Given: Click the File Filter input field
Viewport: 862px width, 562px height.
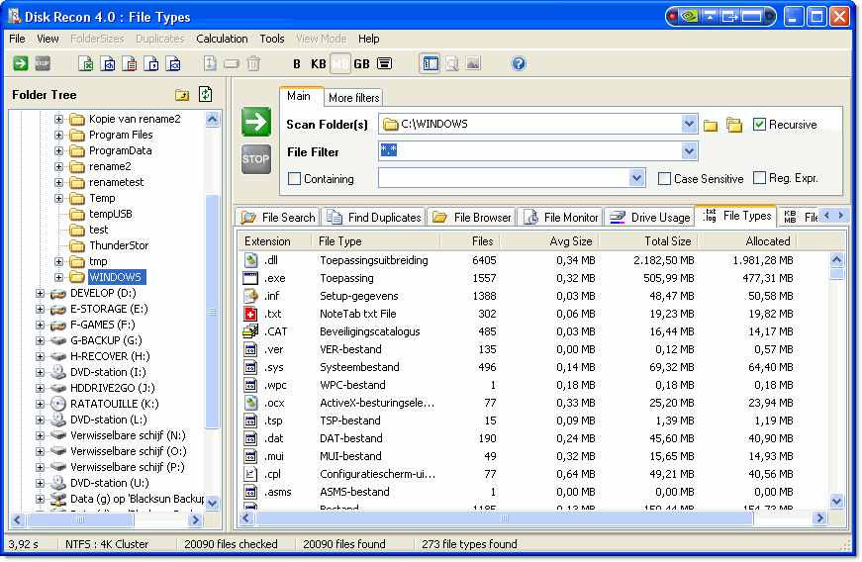Looking at the screenshot, I should pyautogui.click(x=529, y=151).
